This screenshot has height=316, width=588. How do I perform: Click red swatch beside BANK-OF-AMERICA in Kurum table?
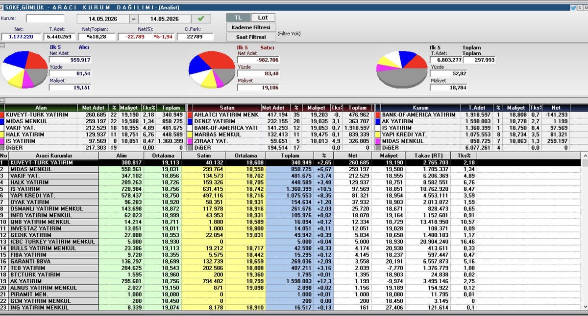coord(377,114)
